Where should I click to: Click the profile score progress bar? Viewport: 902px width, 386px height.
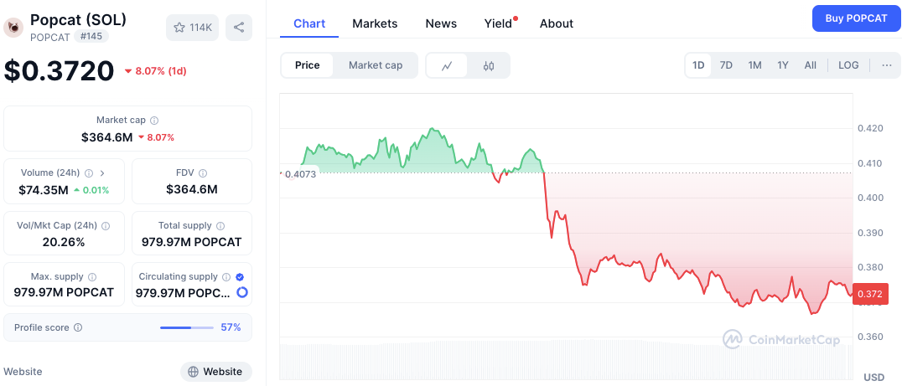(x=186, y=327)
